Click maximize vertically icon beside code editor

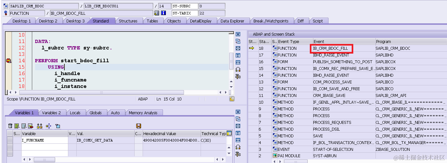pos(238,55)
